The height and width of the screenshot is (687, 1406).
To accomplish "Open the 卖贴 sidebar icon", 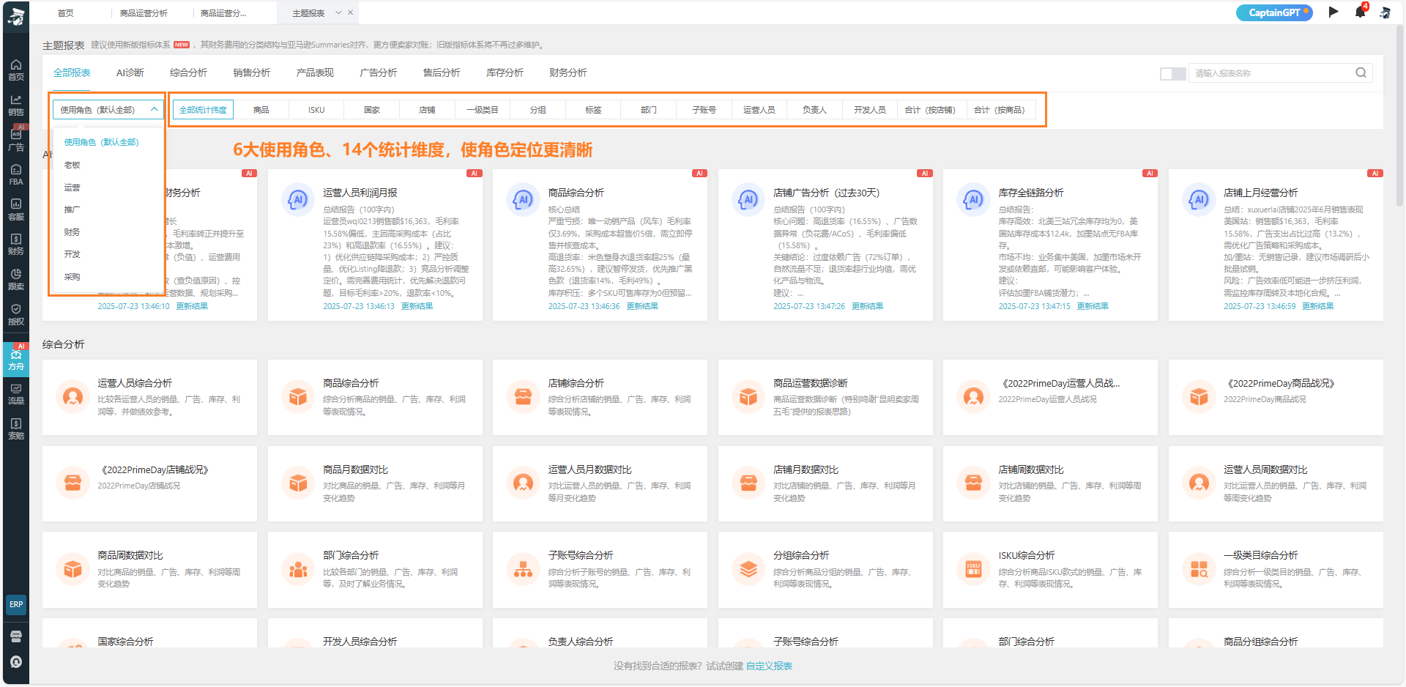I will tap(16, 428).
